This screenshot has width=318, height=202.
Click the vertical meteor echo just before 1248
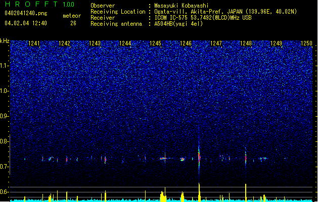tap(246, 158)
